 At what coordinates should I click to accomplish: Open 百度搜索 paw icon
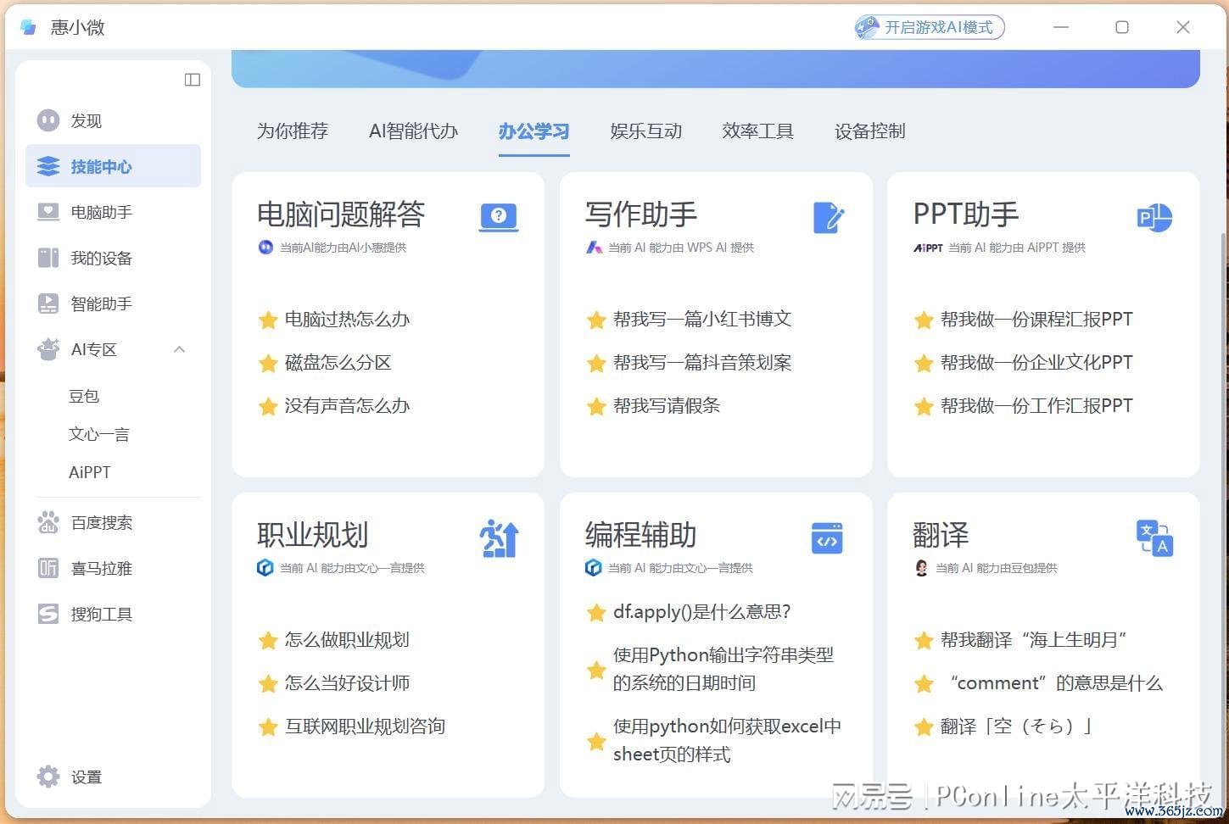(x=48, y=522)
